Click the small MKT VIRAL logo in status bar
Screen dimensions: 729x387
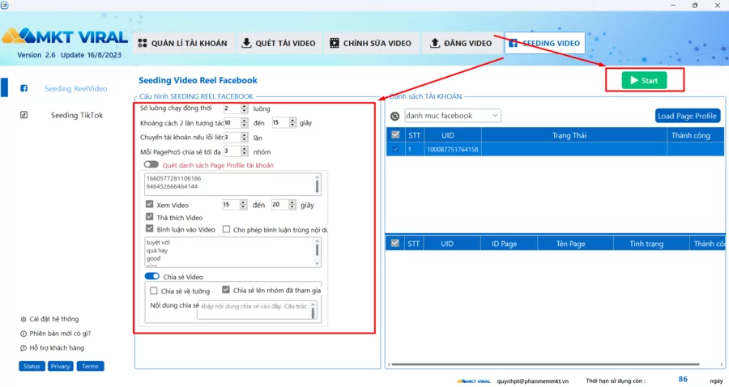[x=473, y=381]
